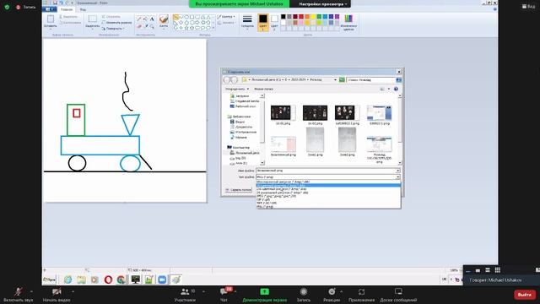Viewport: 540px width, 304px height.
Task: Start video with Начать видео button
Action: coord(57,295)
